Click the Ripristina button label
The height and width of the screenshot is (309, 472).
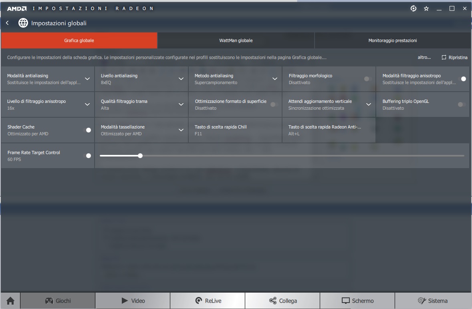pos(458,57)
